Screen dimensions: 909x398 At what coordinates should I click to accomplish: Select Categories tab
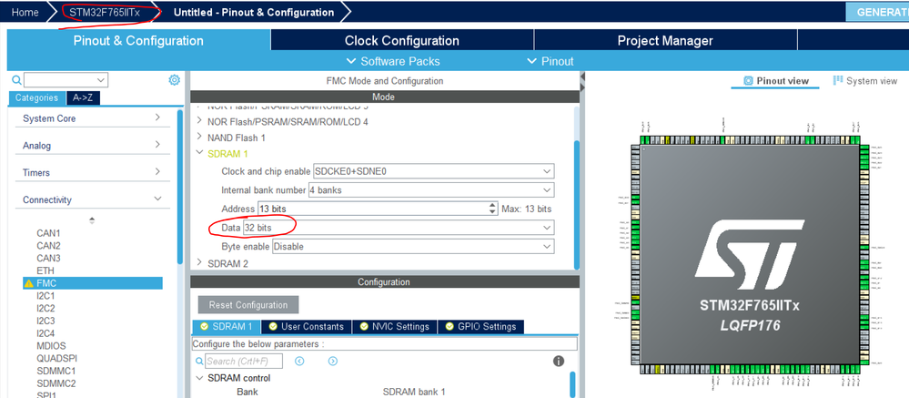pyautogui.click(x=36, y=97)
